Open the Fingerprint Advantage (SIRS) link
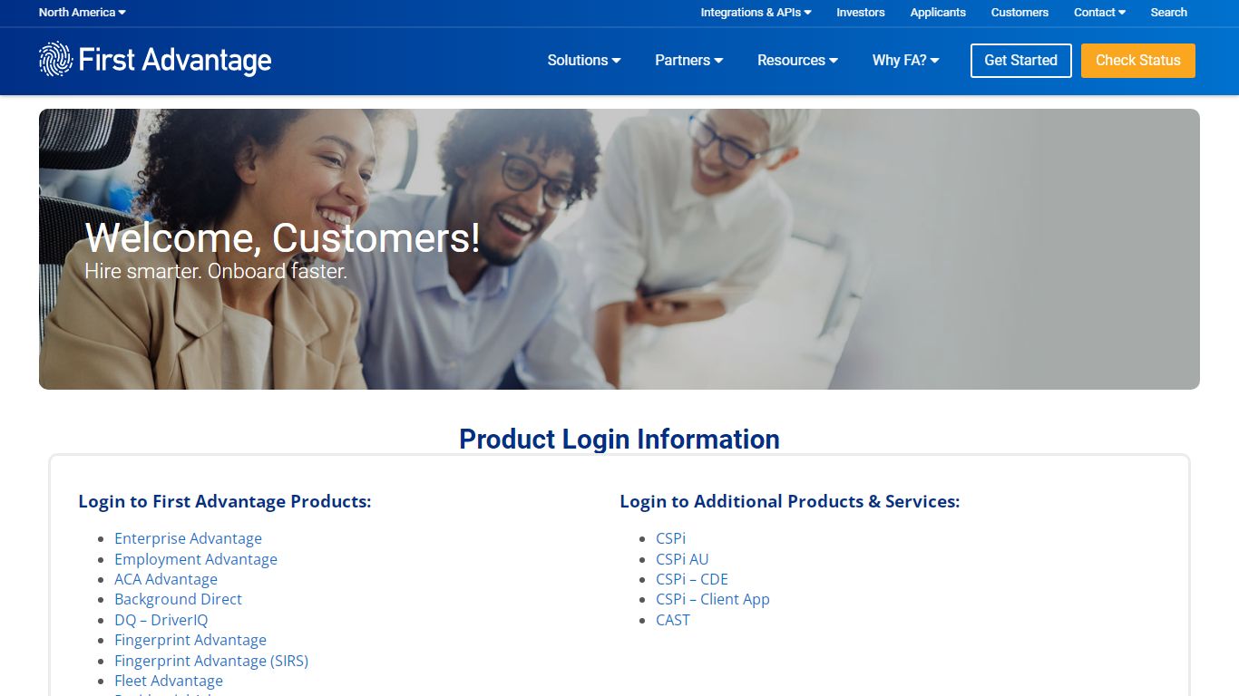Image resolution: width=1239 pixels, height=696 pixels. pyautogui.click(x=211, y=661)
